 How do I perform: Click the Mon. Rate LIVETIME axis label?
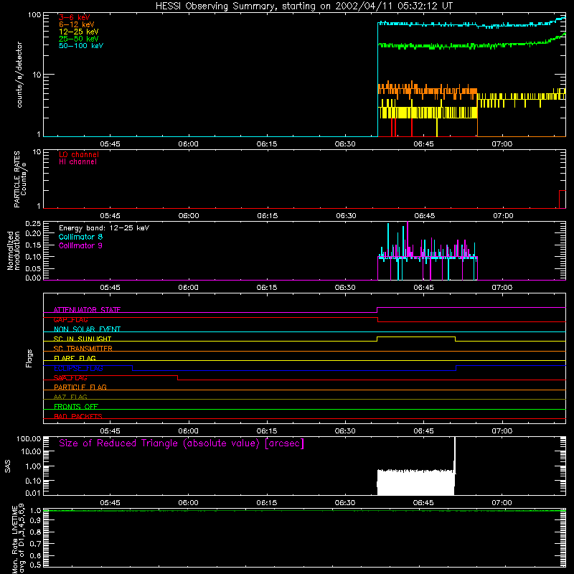[18, 538]
